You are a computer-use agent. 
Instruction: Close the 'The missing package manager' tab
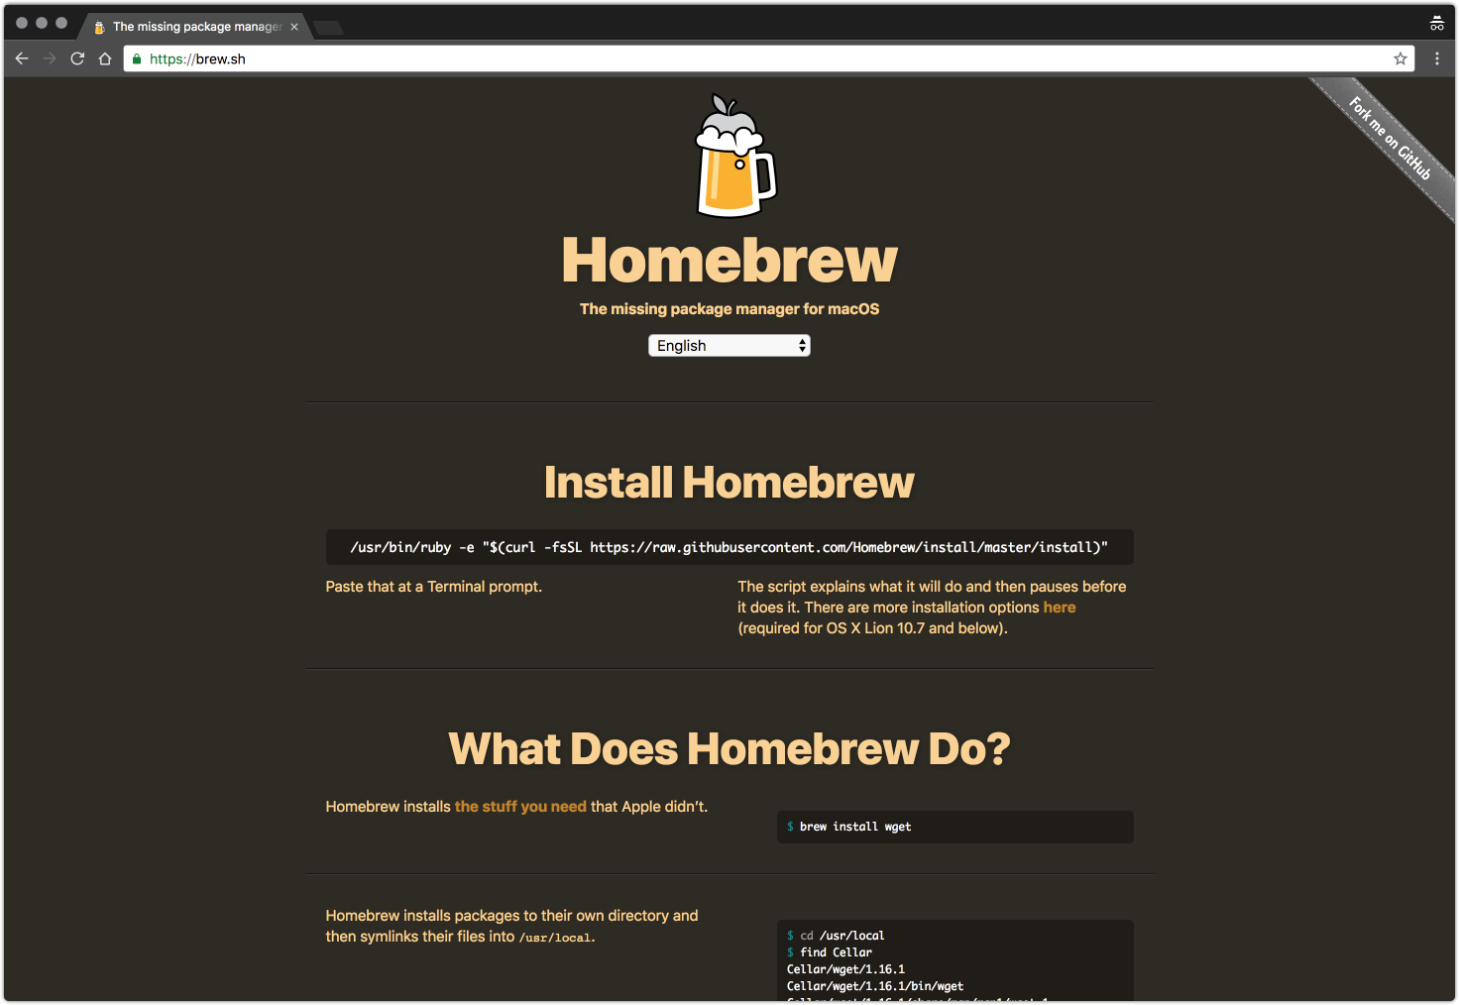click(x=294, y=27)
